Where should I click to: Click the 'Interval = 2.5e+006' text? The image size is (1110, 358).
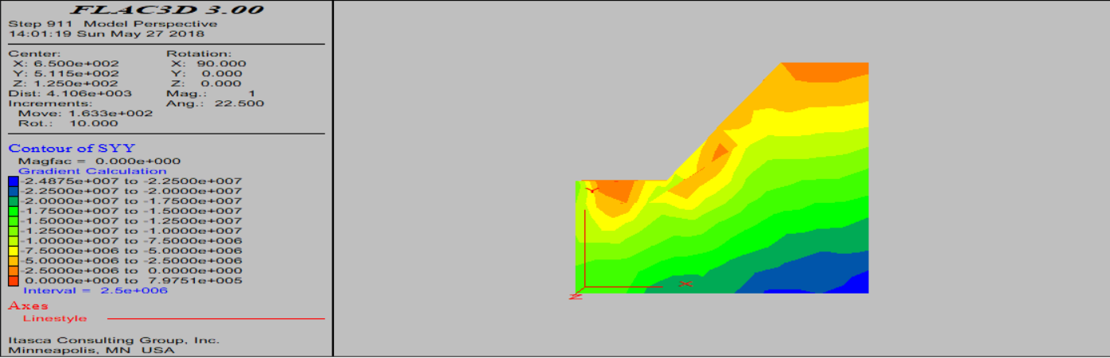[95, 290]
